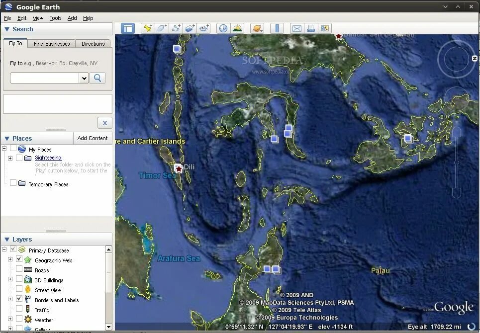The width and height of the screenshot is (480, 333).
Task: Open the View menu
Action: pyautogui.click(x=38, y=18)
